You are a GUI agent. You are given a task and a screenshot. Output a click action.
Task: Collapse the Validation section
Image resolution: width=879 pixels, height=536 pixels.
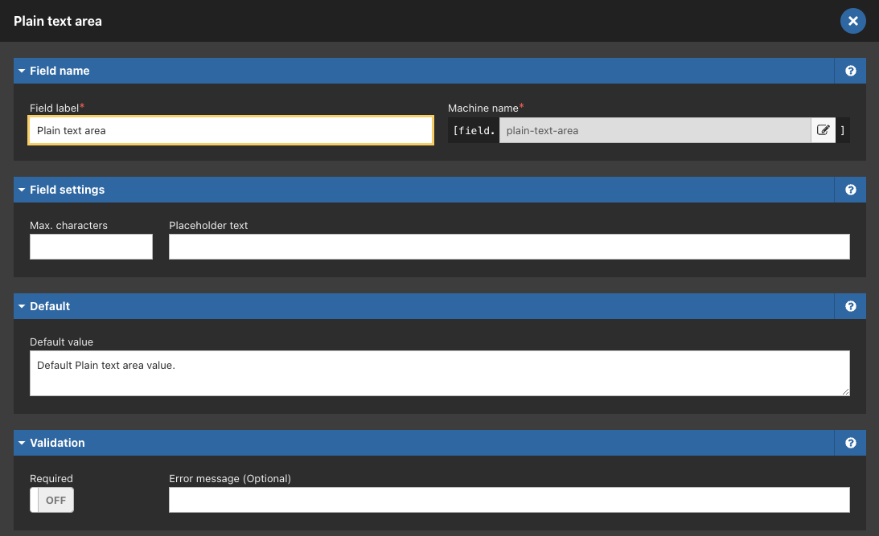point(22,443)
